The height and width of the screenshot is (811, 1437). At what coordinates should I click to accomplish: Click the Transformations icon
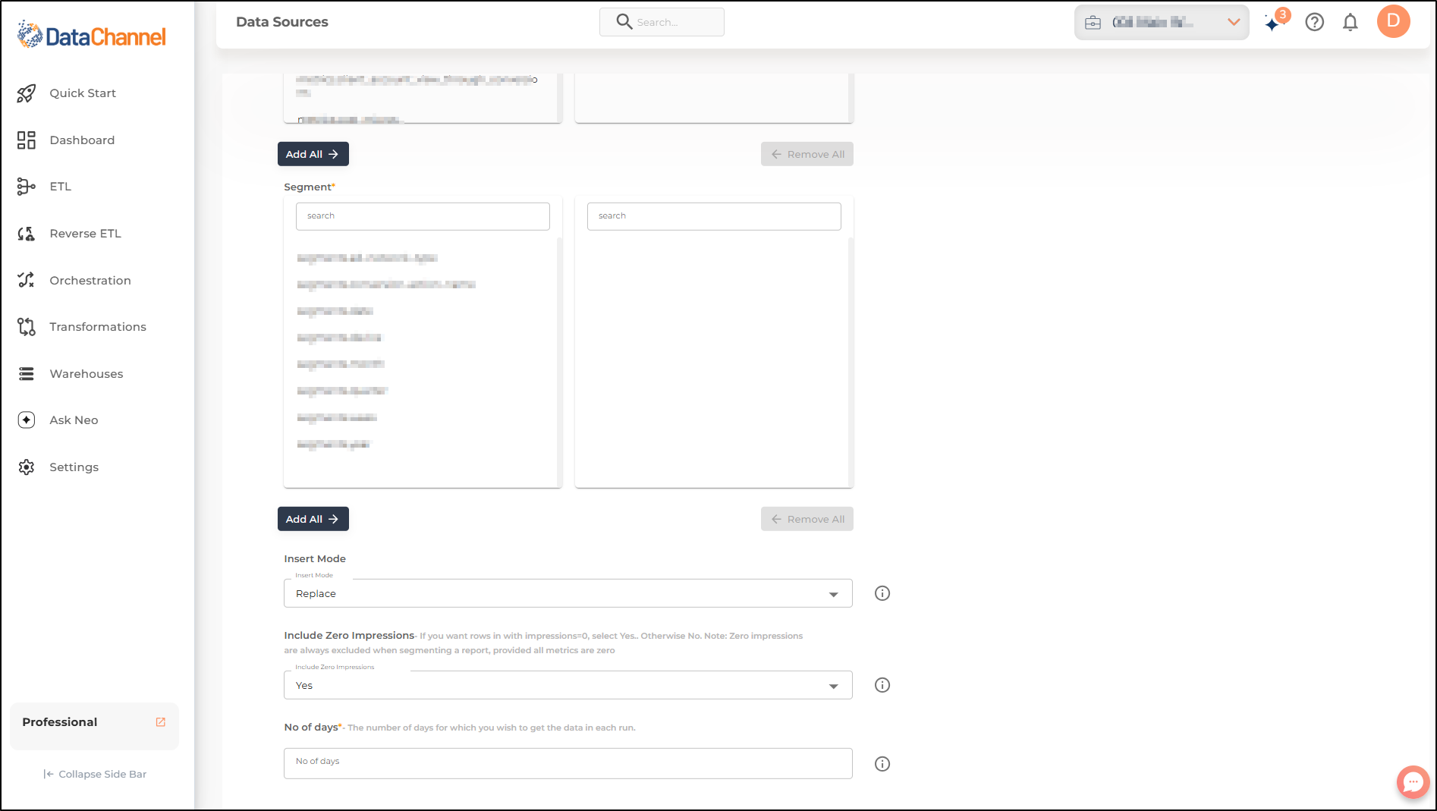coord(27,327)
